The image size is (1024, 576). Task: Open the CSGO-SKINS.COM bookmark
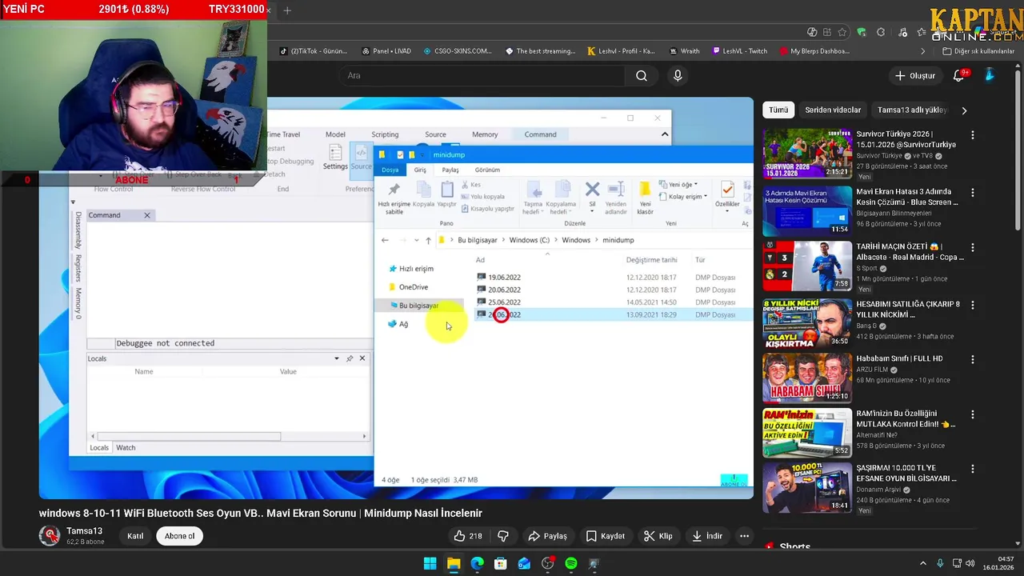pos(458,51)
